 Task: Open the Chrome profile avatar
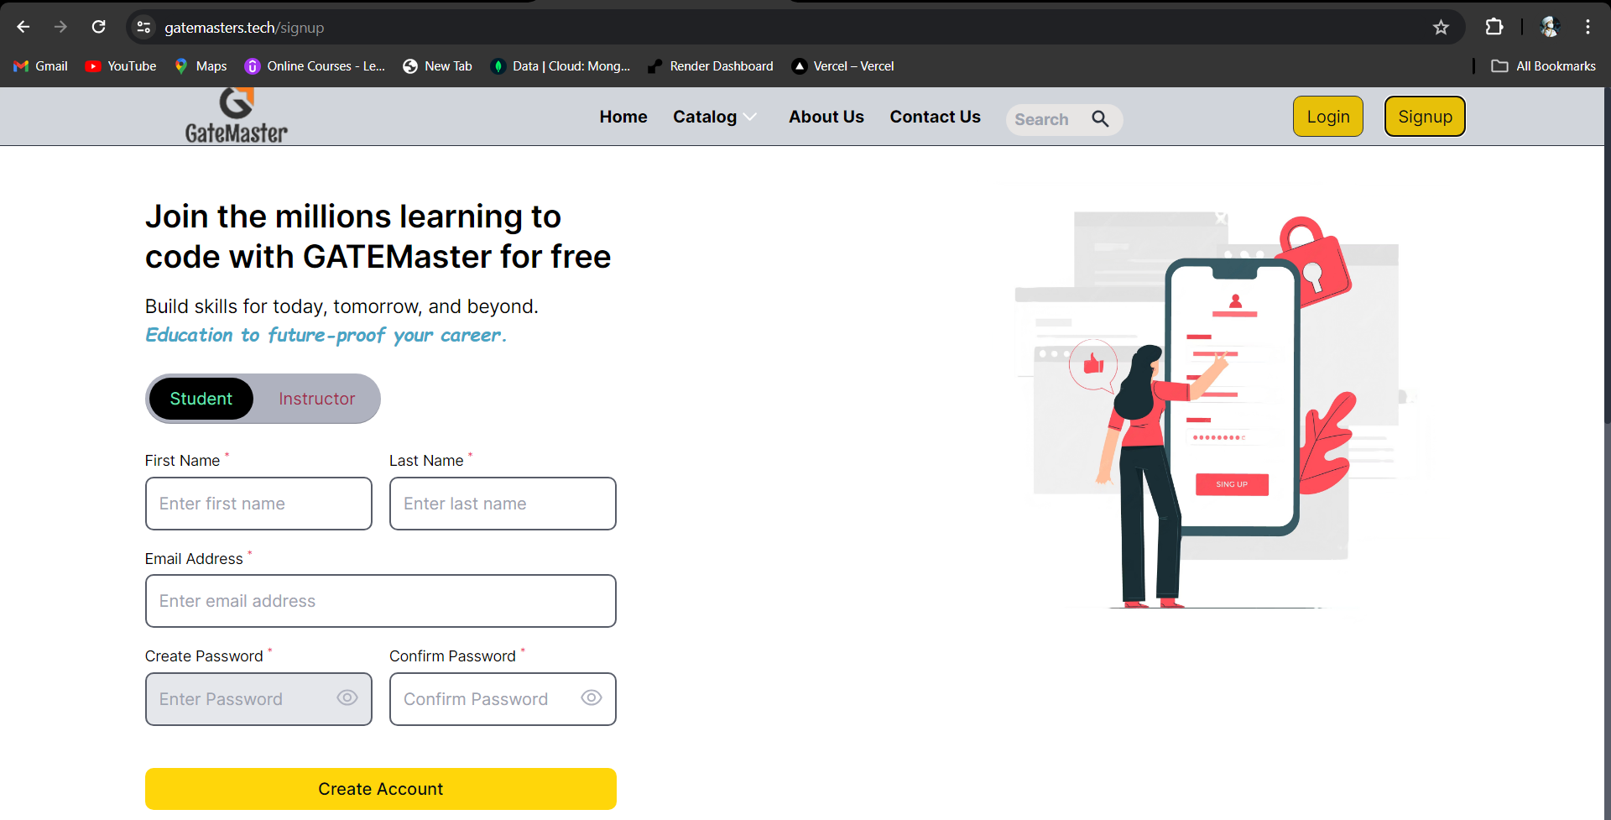point(1549,27)
